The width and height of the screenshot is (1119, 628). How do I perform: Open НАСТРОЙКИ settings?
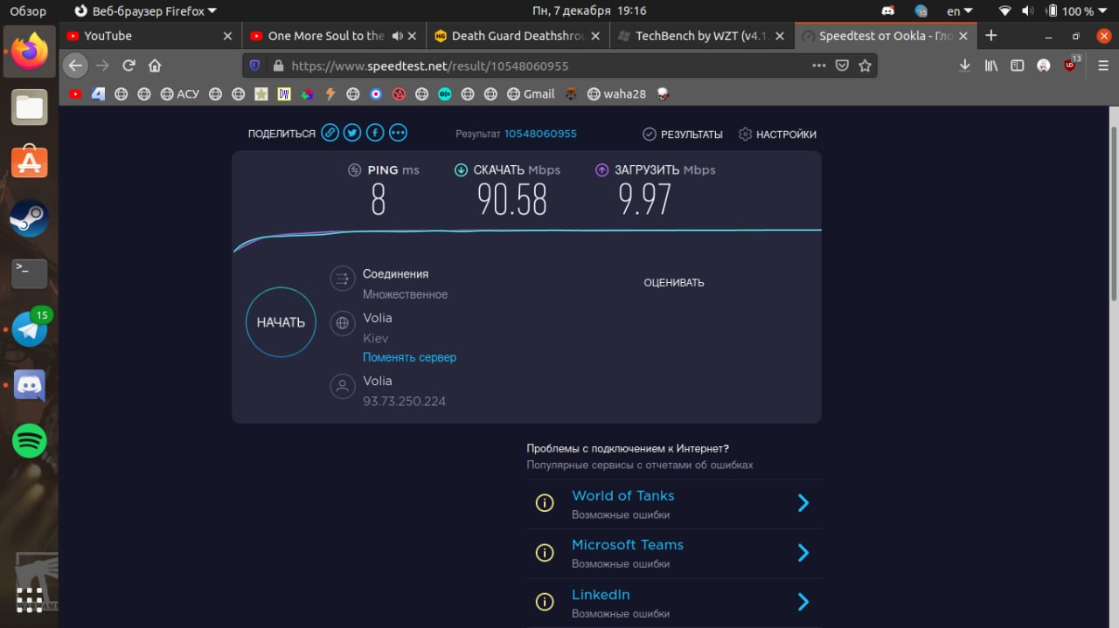777,135
